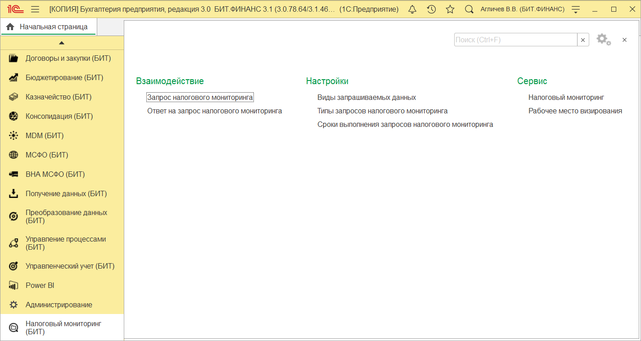Click the Налоговый мониторинг sidebar icon

pos(14,328)
